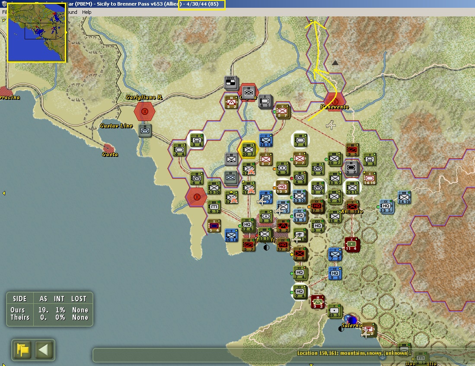Viewport: 475px width, 366px height.
Task: Select the green brigade unit 23 5
Action: 335,311
